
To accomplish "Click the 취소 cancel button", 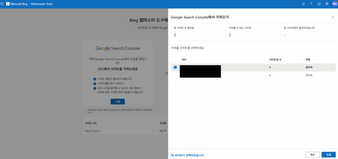I will [313, 155].
